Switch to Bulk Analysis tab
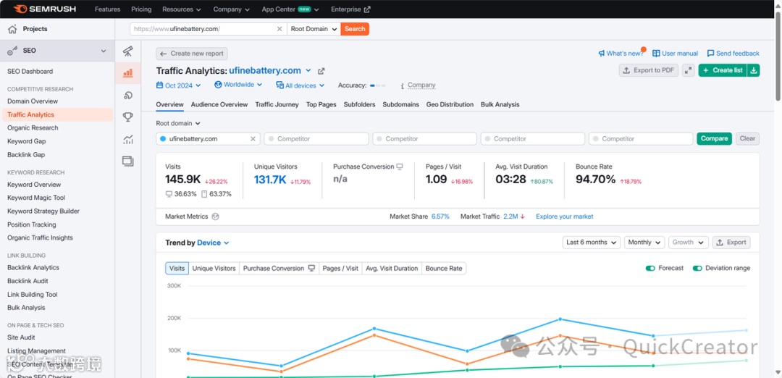 pos(500,105)
